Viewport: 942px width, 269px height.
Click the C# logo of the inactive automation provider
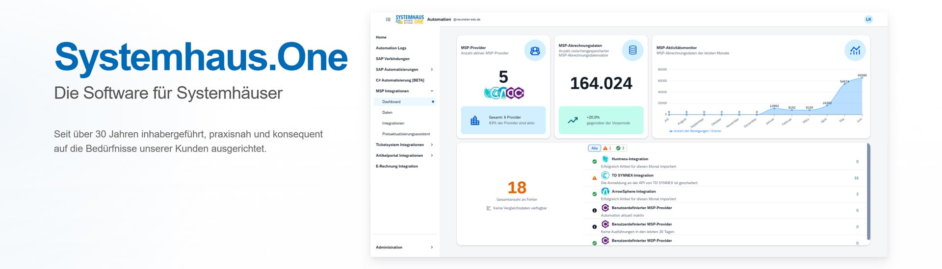point(605,208)
